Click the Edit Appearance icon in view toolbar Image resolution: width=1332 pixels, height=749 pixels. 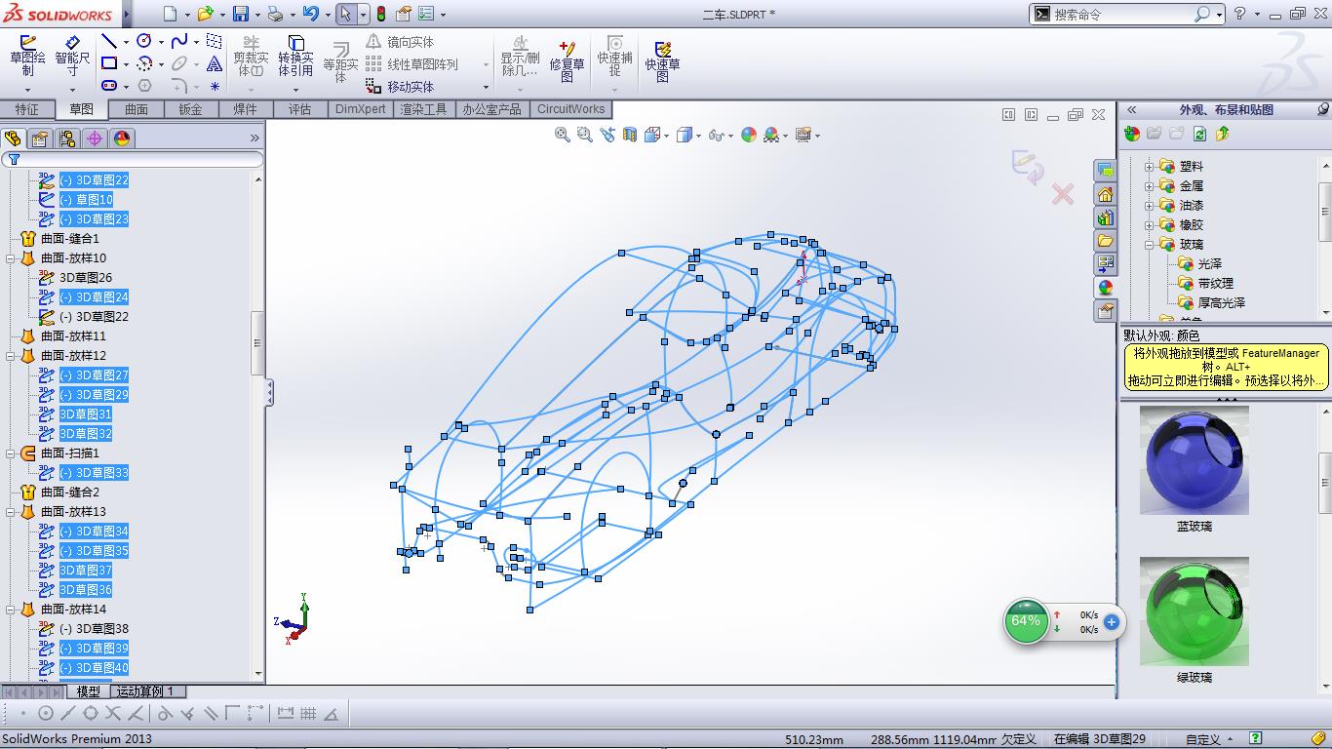(749, 135)
